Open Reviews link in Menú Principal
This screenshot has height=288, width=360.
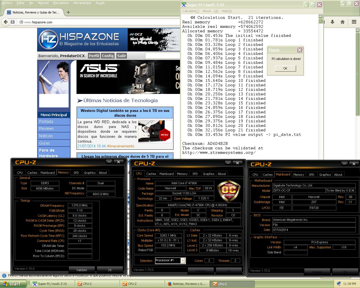[46, 129]
